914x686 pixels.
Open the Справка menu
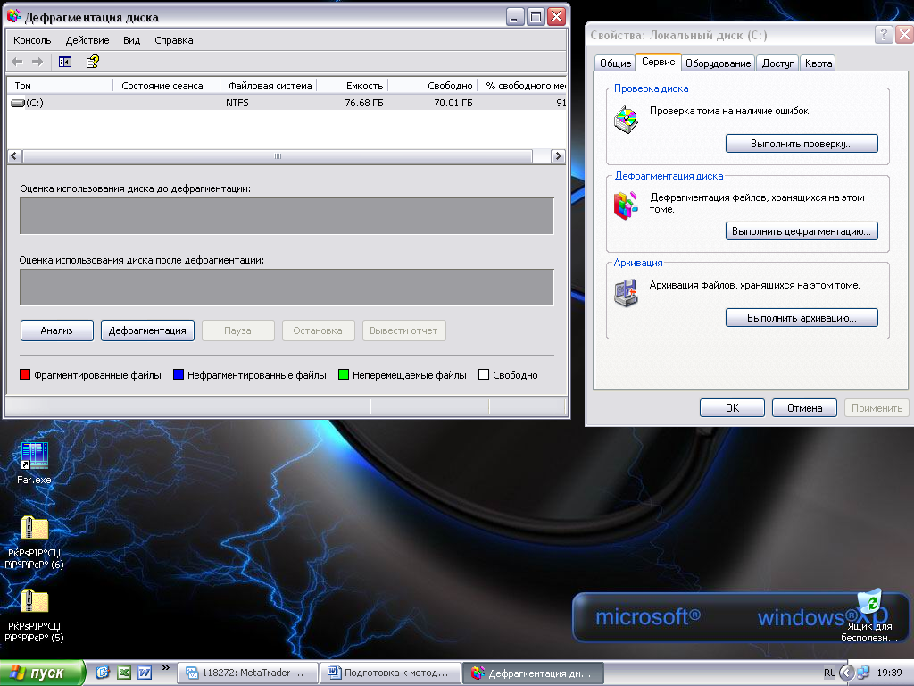point(174,40)
